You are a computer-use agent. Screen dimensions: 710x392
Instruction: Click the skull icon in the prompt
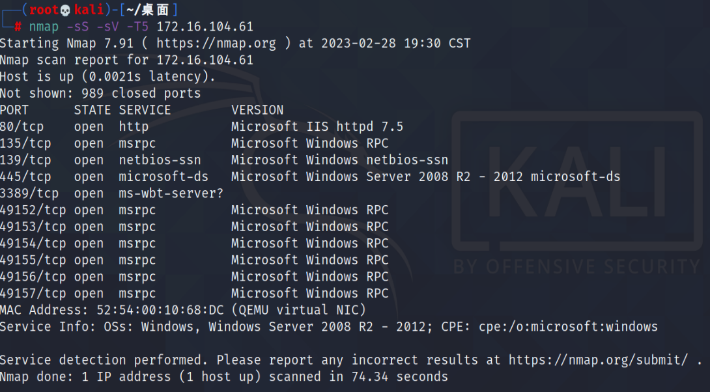tap(65, 10)
